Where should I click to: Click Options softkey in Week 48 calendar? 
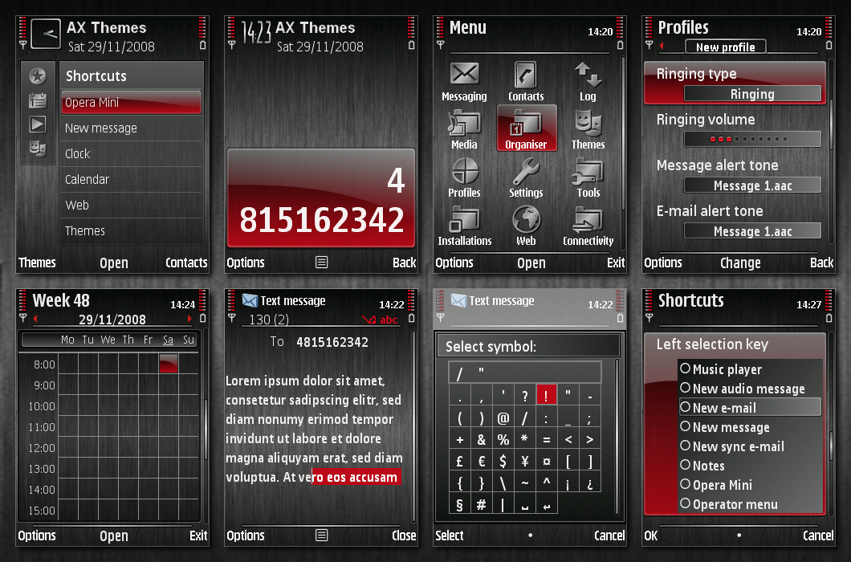point(37,536)
